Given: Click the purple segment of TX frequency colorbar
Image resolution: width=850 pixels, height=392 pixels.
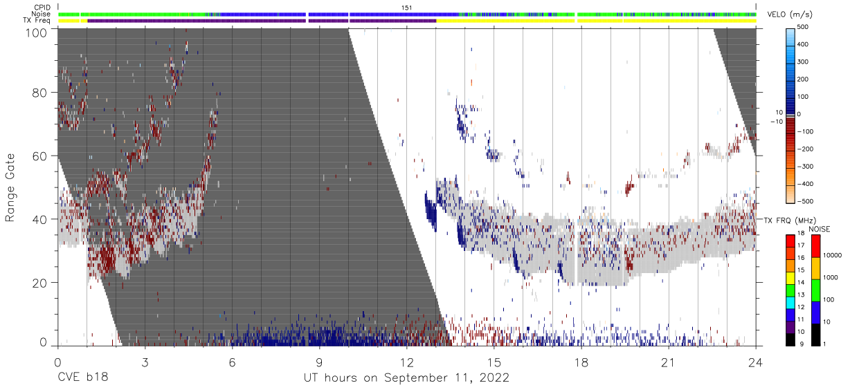Looking at the screenshot, I should pos(790,326).
